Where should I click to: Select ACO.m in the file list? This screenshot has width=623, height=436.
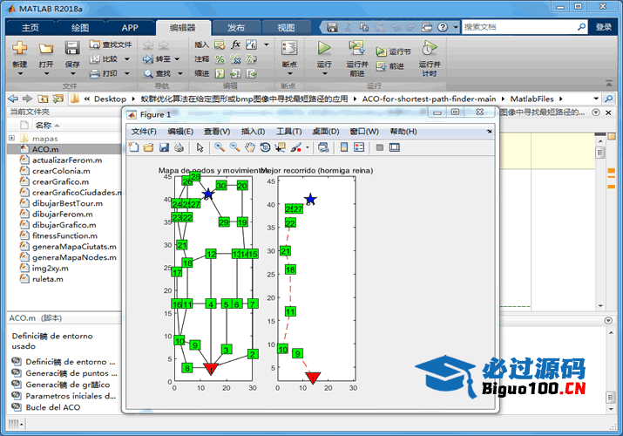click(x=64, y=149)
